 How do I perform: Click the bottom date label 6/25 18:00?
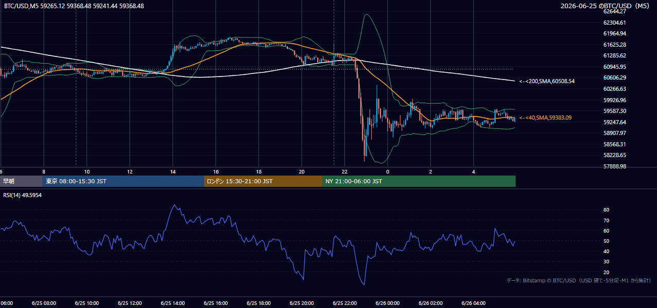click(259, 303)
